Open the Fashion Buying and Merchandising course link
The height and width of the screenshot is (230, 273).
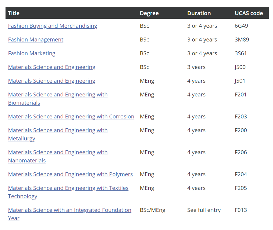point(53,26)
